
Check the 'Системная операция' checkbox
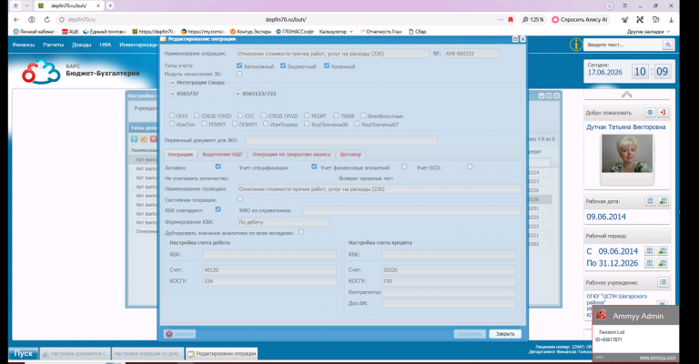point(240,198)
